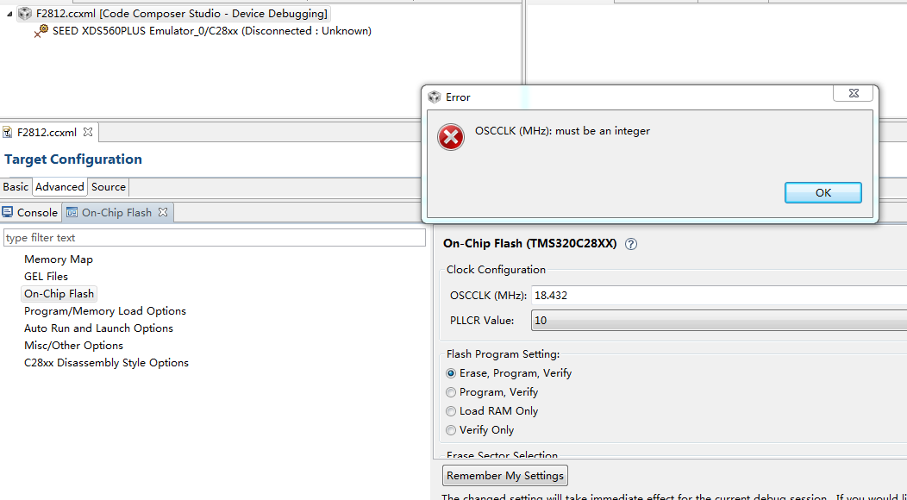907x500 pixels.
Task: Select Memory Map in options list
Action: tap(59, 259)
